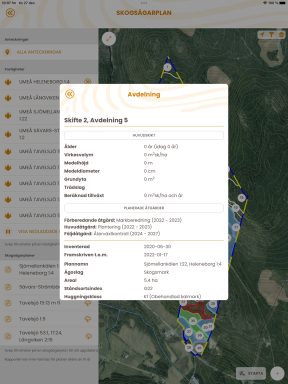Tap the location arrow icon on the map
This screenshot has width=288, height=384.
(262, 34)
